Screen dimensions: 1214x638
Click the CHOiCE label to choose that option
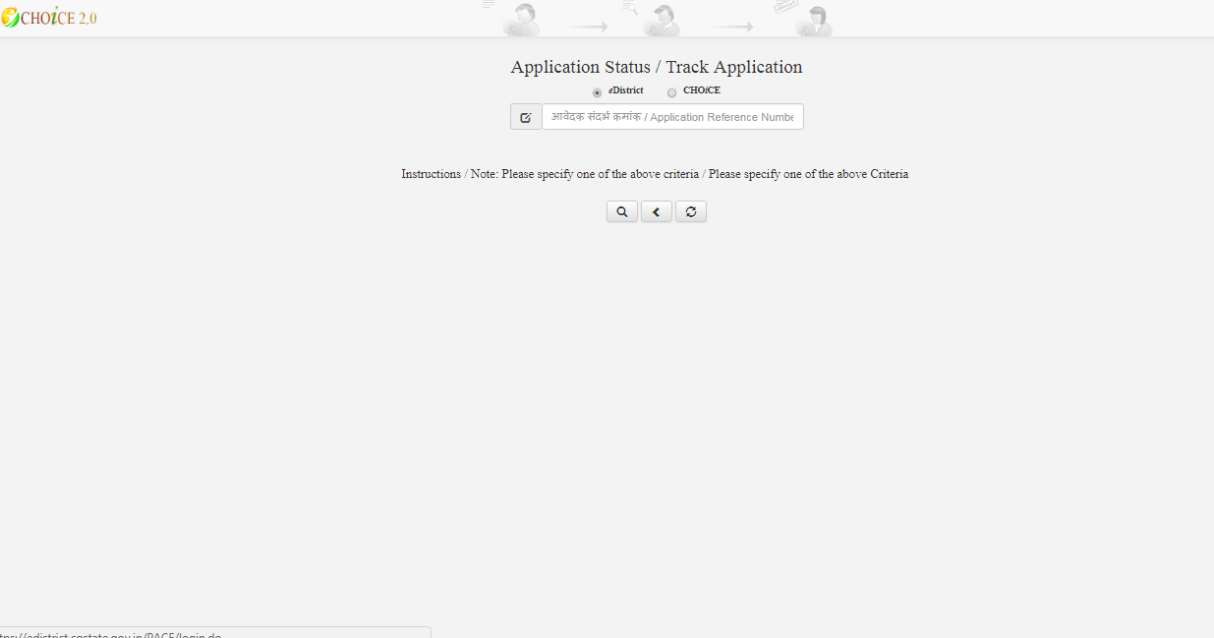[x=700, y=90]
